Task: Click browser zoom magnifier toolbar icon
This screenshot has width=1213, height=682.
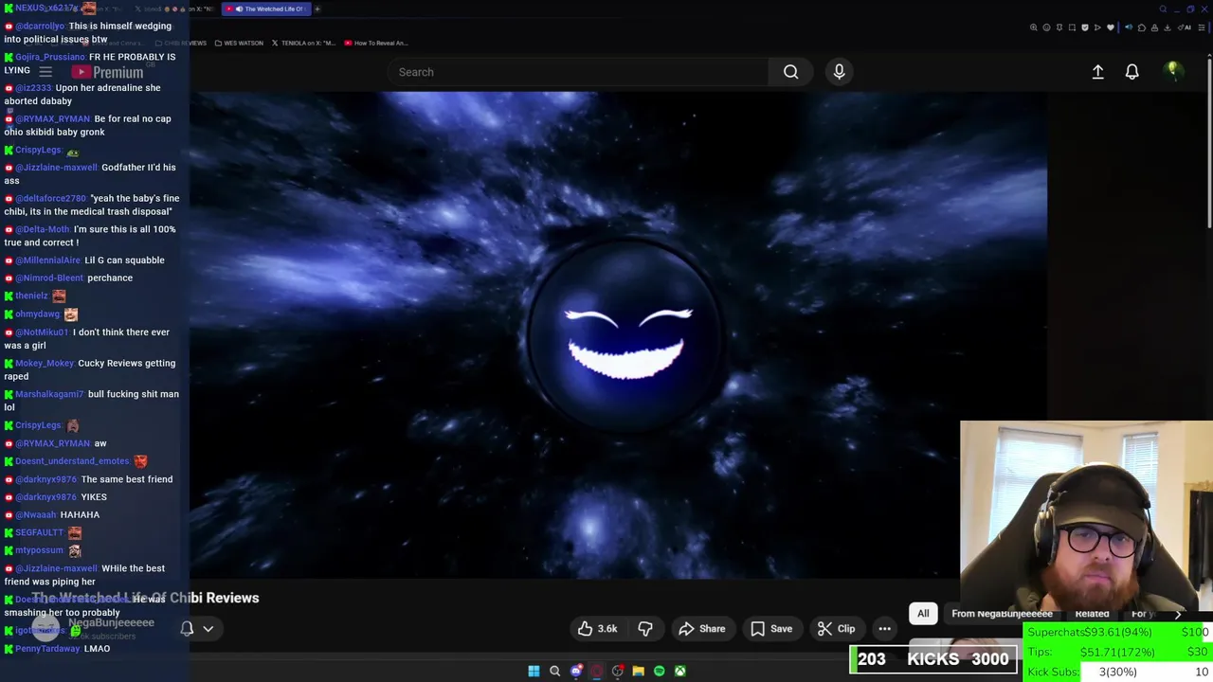Action: coord(1034,27)
